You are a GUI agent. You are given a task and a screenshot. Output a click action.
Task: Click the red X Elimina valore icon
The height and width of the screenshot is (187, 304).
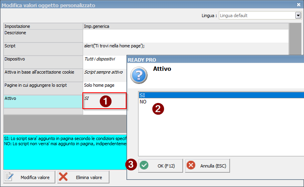tap(63, 177)
